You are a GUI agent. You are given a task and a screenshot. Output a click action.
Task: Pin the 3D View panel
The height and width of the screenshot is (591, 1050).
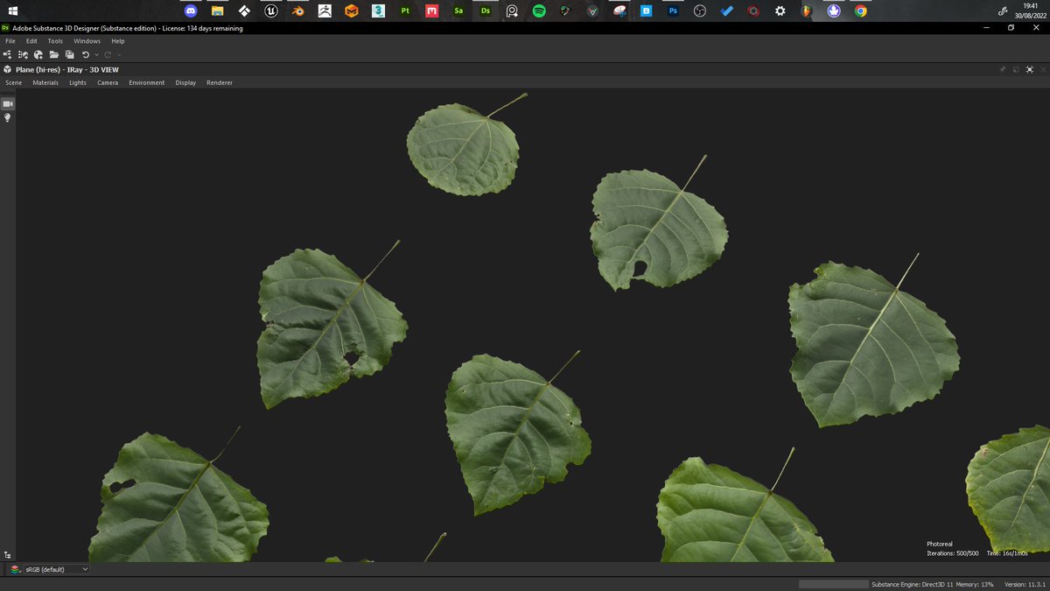(1003, 69)
